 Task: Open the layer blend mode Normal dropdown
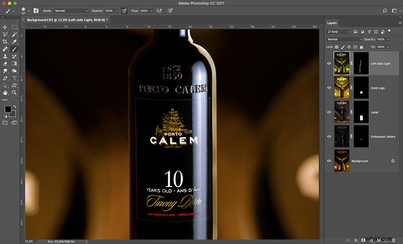(344, 39)
